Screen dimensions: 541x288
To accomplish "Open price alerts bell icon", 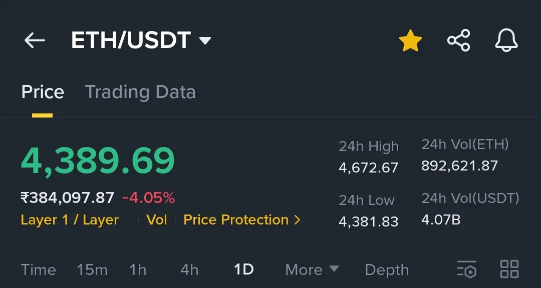I will (506, 40).
